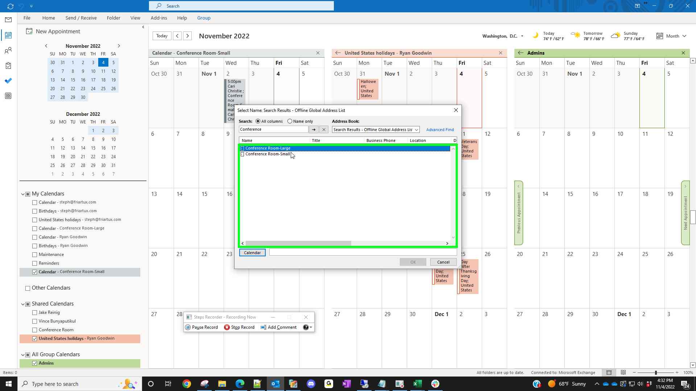Open the Mail view icon in the sidebar
This screenshot has height=391, width=696.
click(x=8, y=20)
